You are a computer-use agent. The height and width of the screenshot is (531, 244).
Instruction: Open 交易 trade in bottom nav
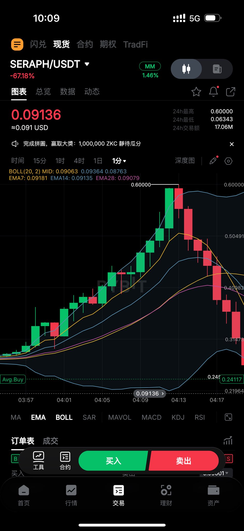(x=119, y=495)
